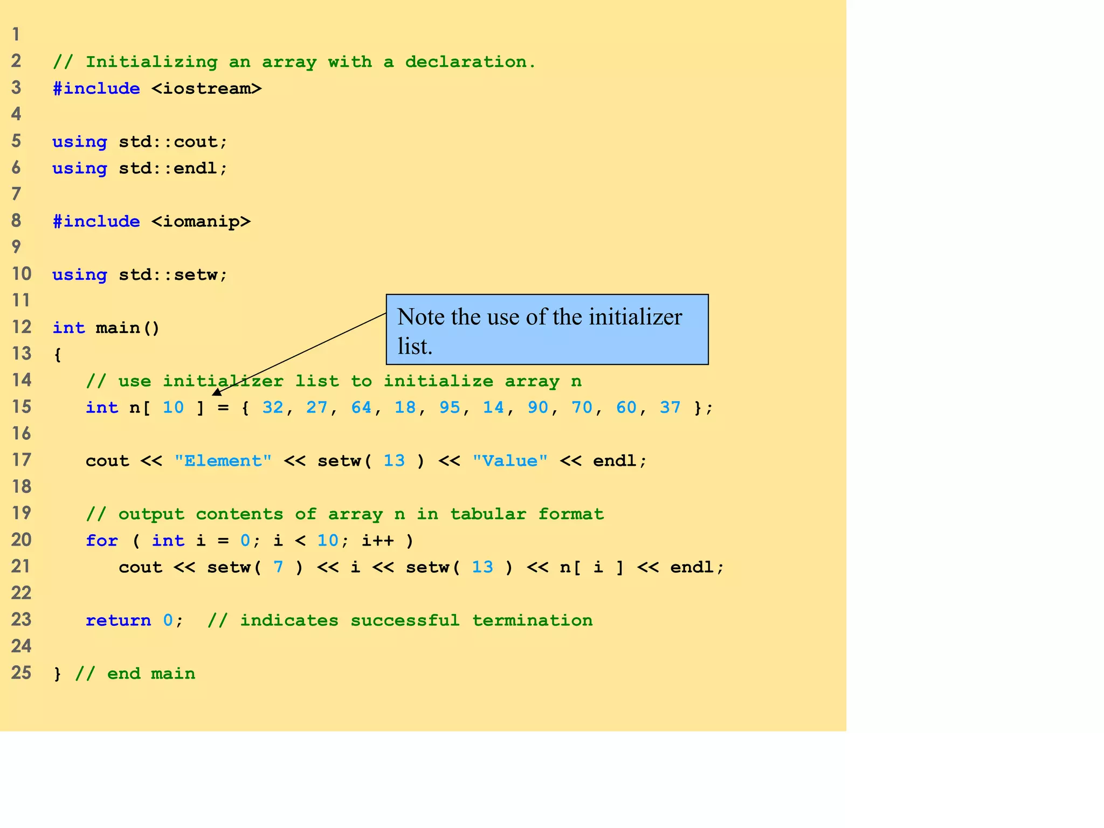
Task: Click the "// end main" comment
Action: (x=135, y=674)
